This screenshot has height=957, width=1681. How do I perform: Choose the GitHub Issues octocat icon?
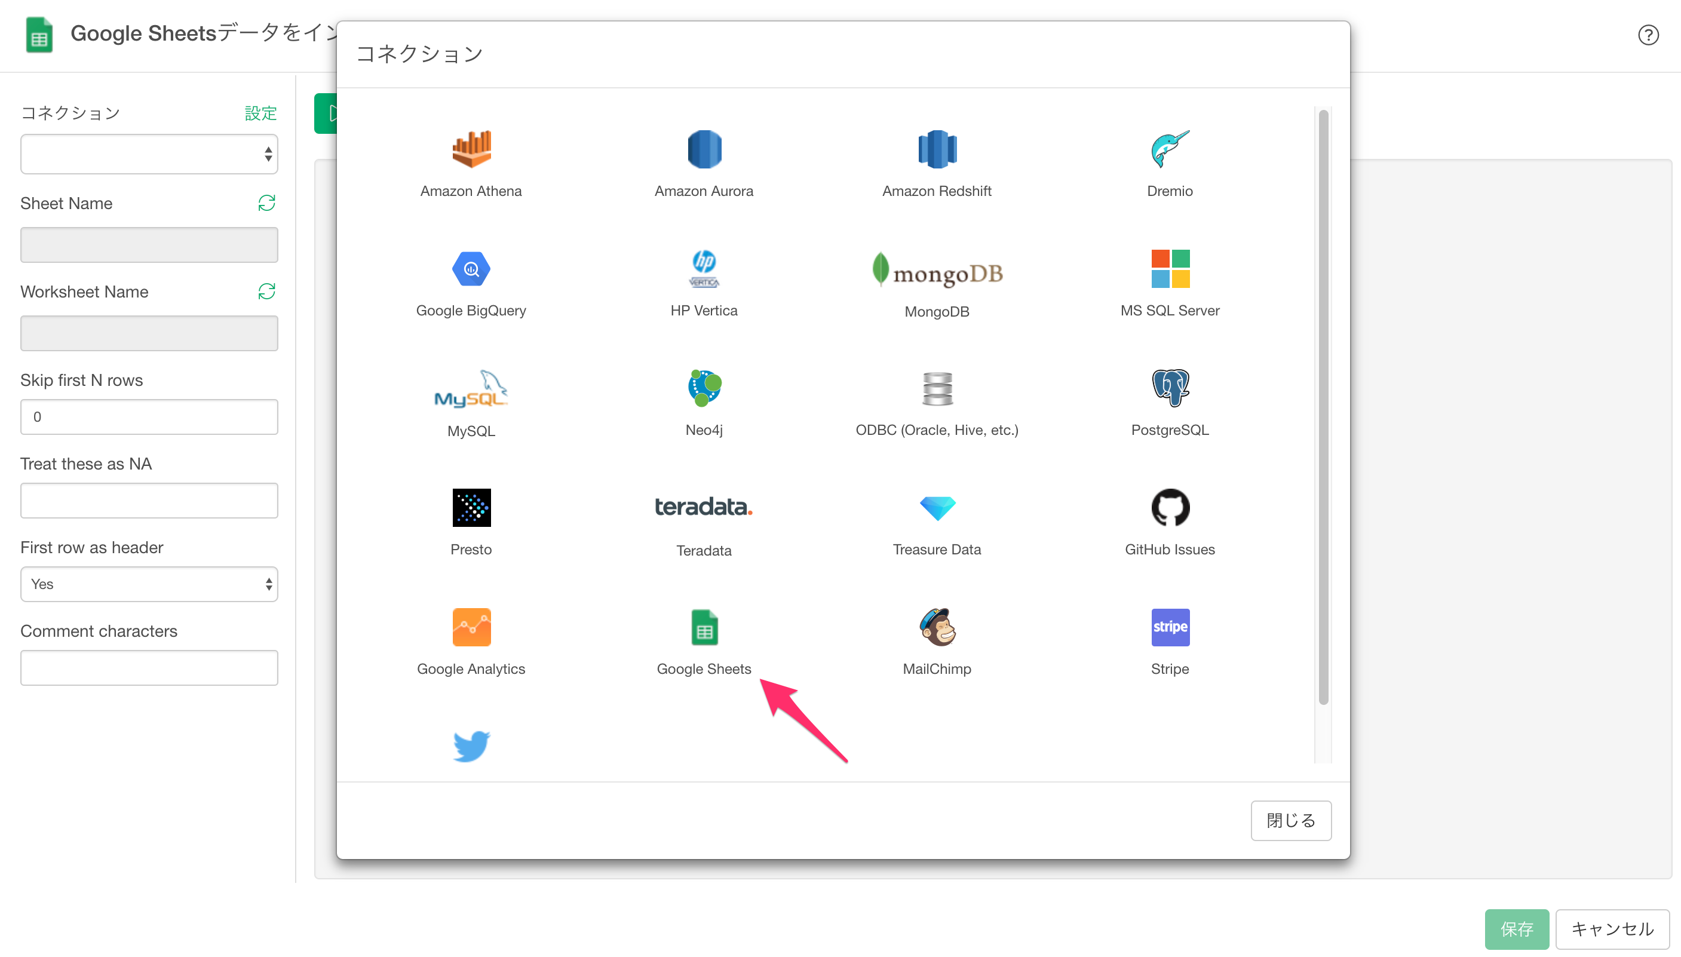[1170, 507]
